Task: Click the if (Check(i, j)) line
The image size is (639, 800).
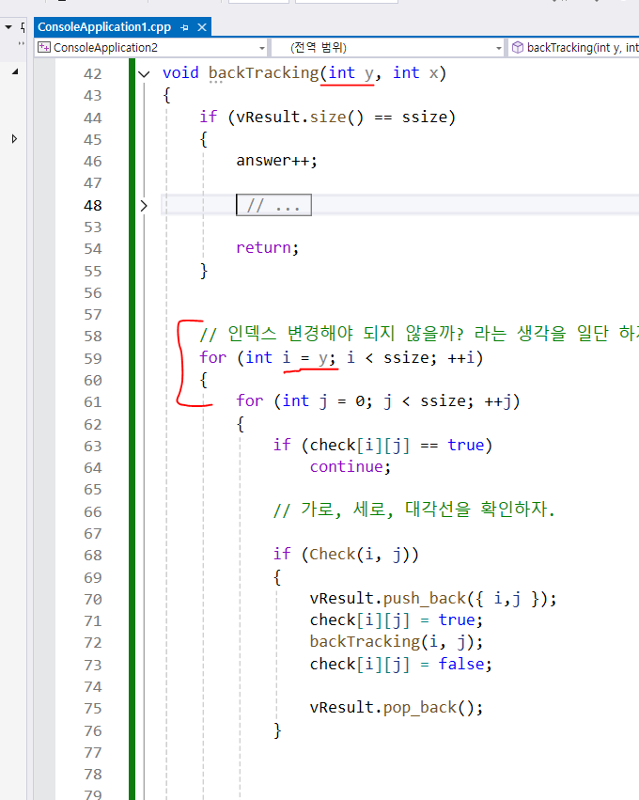Action: click(346, 555)
